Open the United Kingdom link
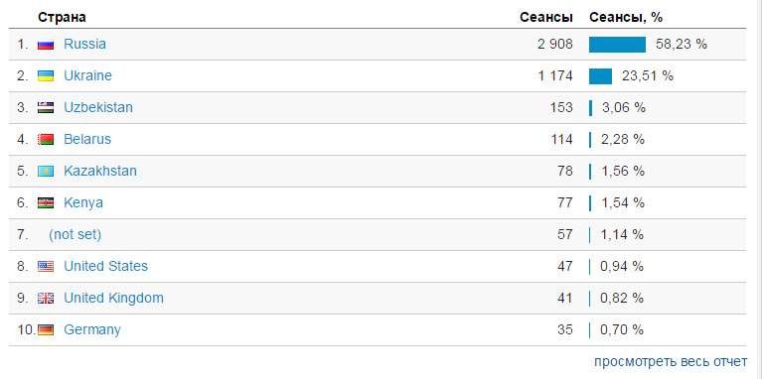Screen dimensions: 762x379 tap(113, 298)
